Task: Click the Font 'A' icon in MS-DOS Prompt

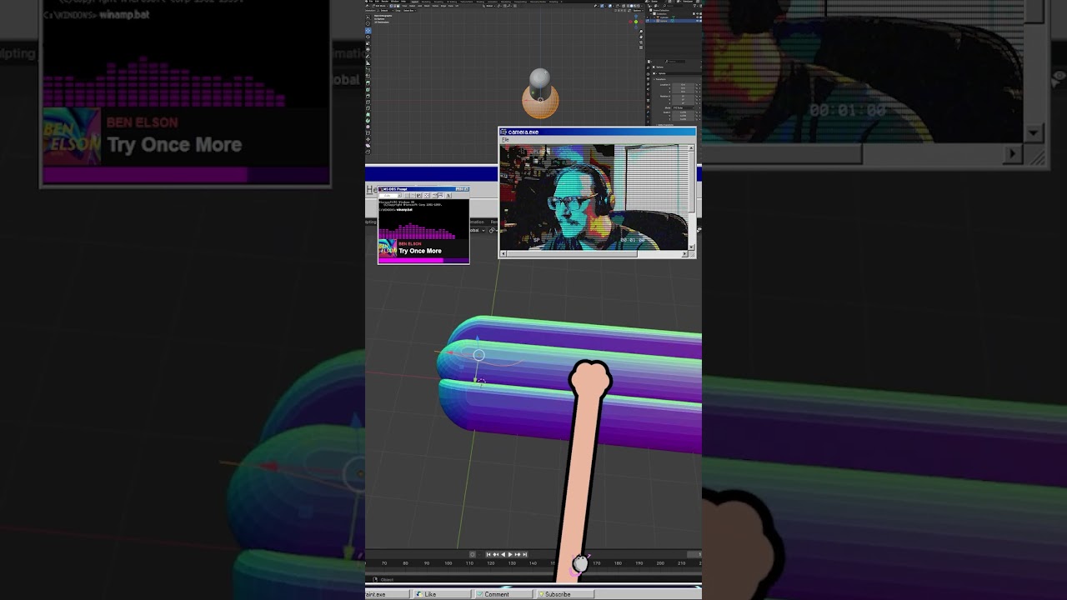Action: pyautogui.click(x=448, y=195)
